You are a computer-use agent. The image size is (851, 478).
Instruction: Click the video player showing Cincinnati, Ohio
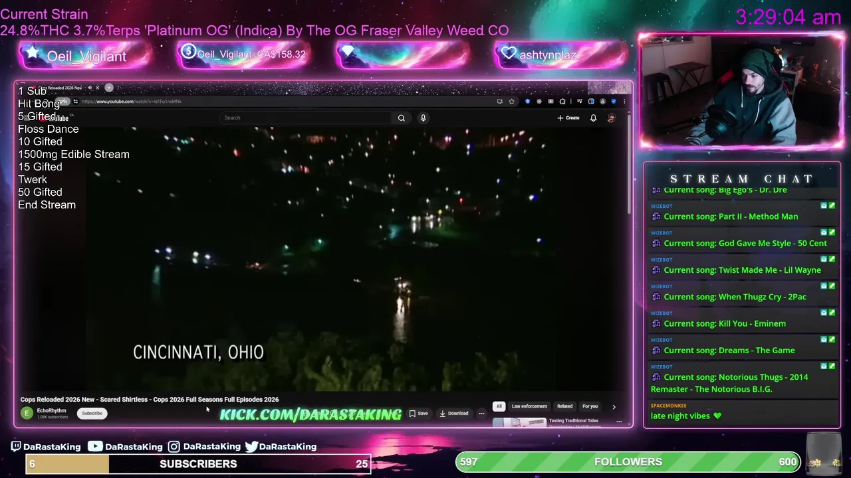322,259
